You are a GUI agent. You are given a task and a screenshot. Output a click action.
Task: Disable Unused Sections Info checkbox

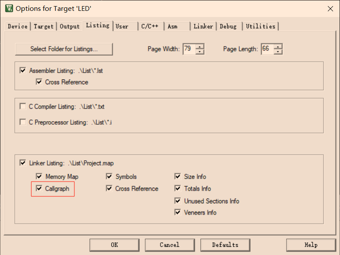pyautogui.click(x=177, y=201)
